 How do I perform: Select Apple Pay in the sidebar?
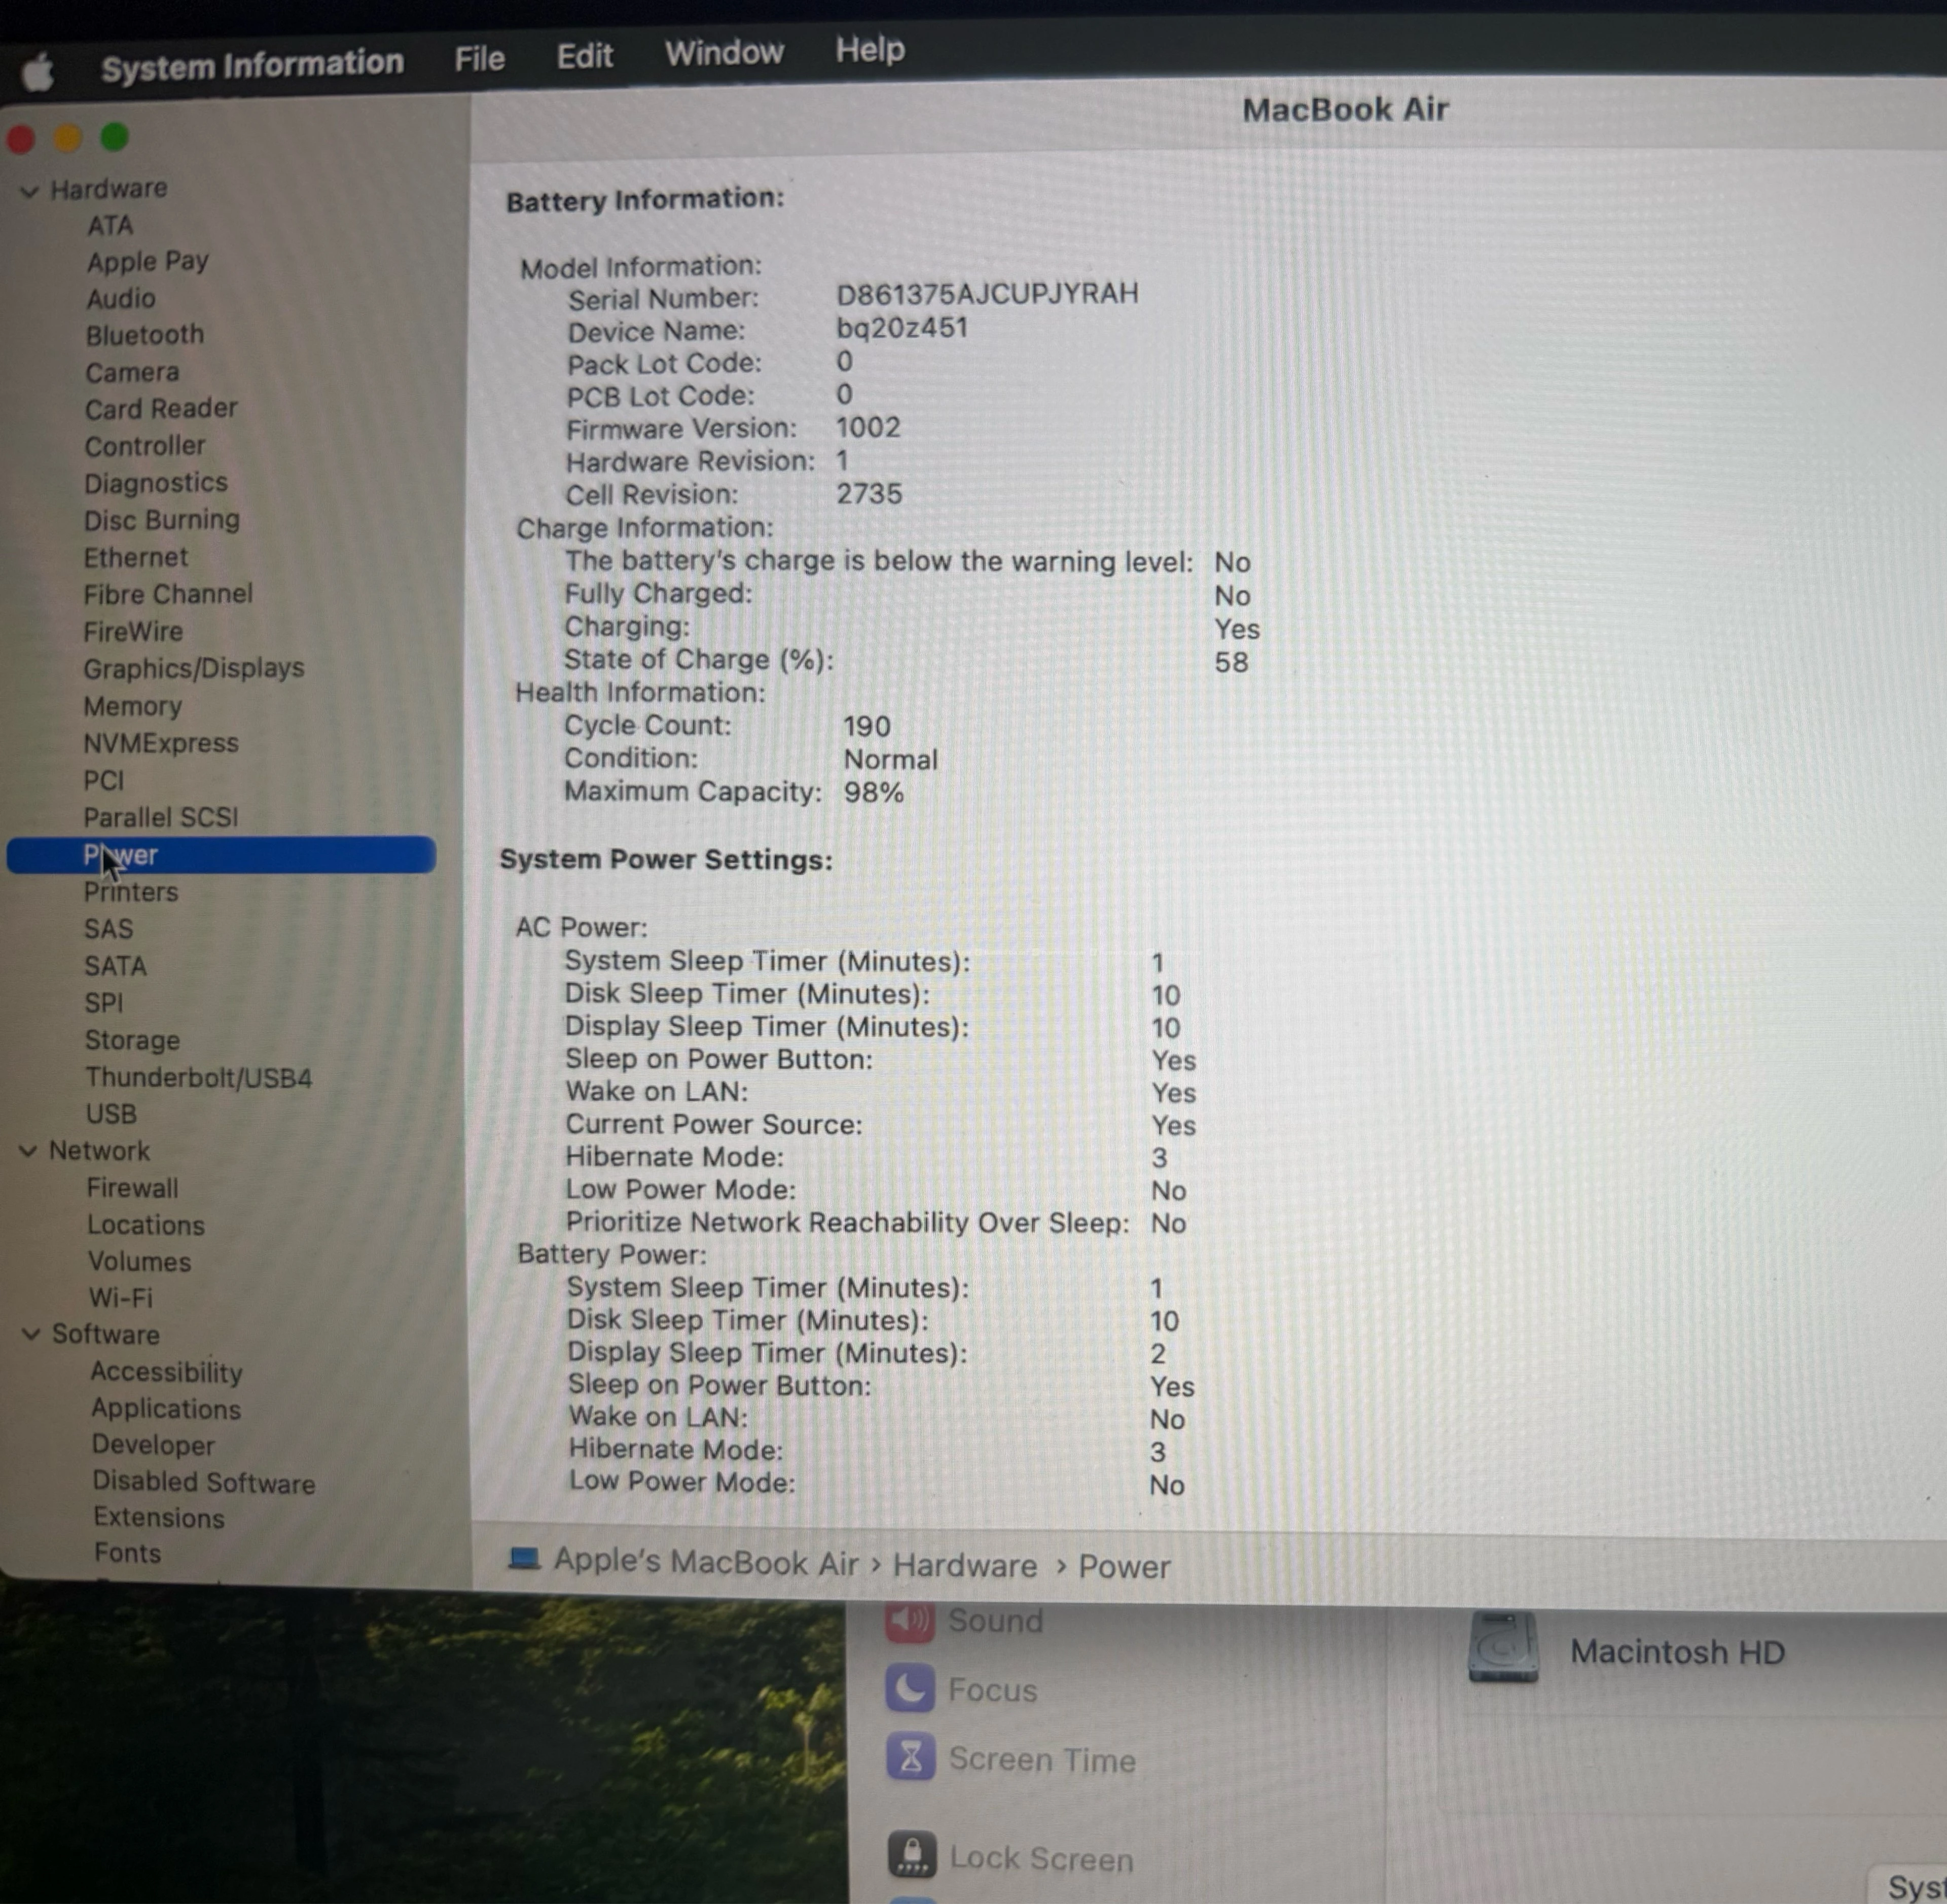click(147, 262)
